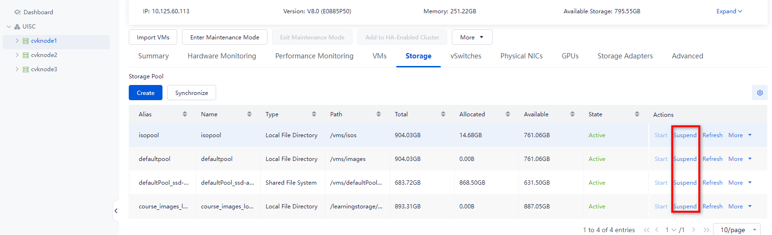Image resolution: width=772 pixels, height=235 pixels.
Task: Click Suspend link for defaultpool row
Action: click(x=685, y=159)
